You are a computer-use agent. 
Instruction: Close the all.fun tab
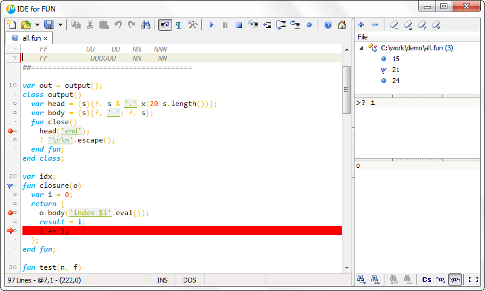point(45,38)
